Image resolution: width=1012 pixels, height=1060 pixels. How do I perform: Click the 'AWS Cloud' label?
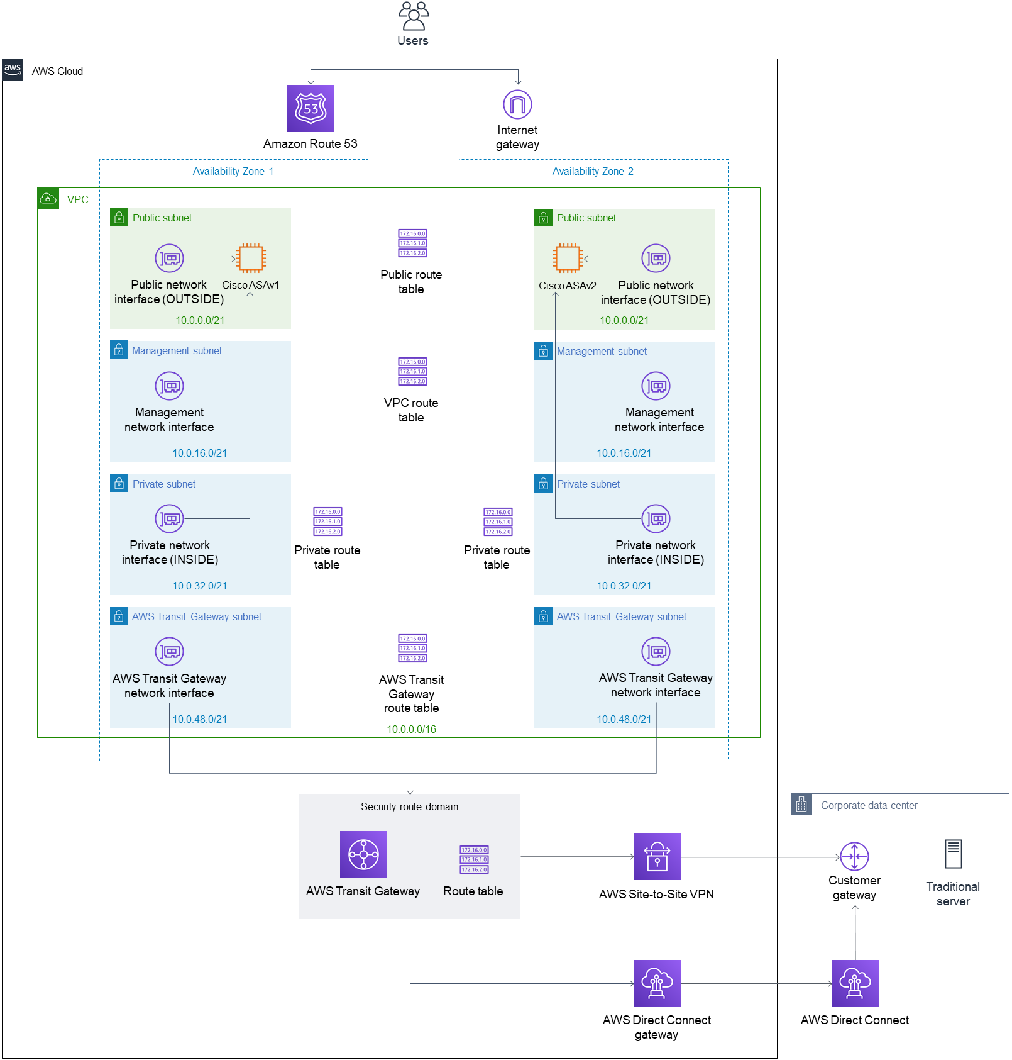coord(57,71)
